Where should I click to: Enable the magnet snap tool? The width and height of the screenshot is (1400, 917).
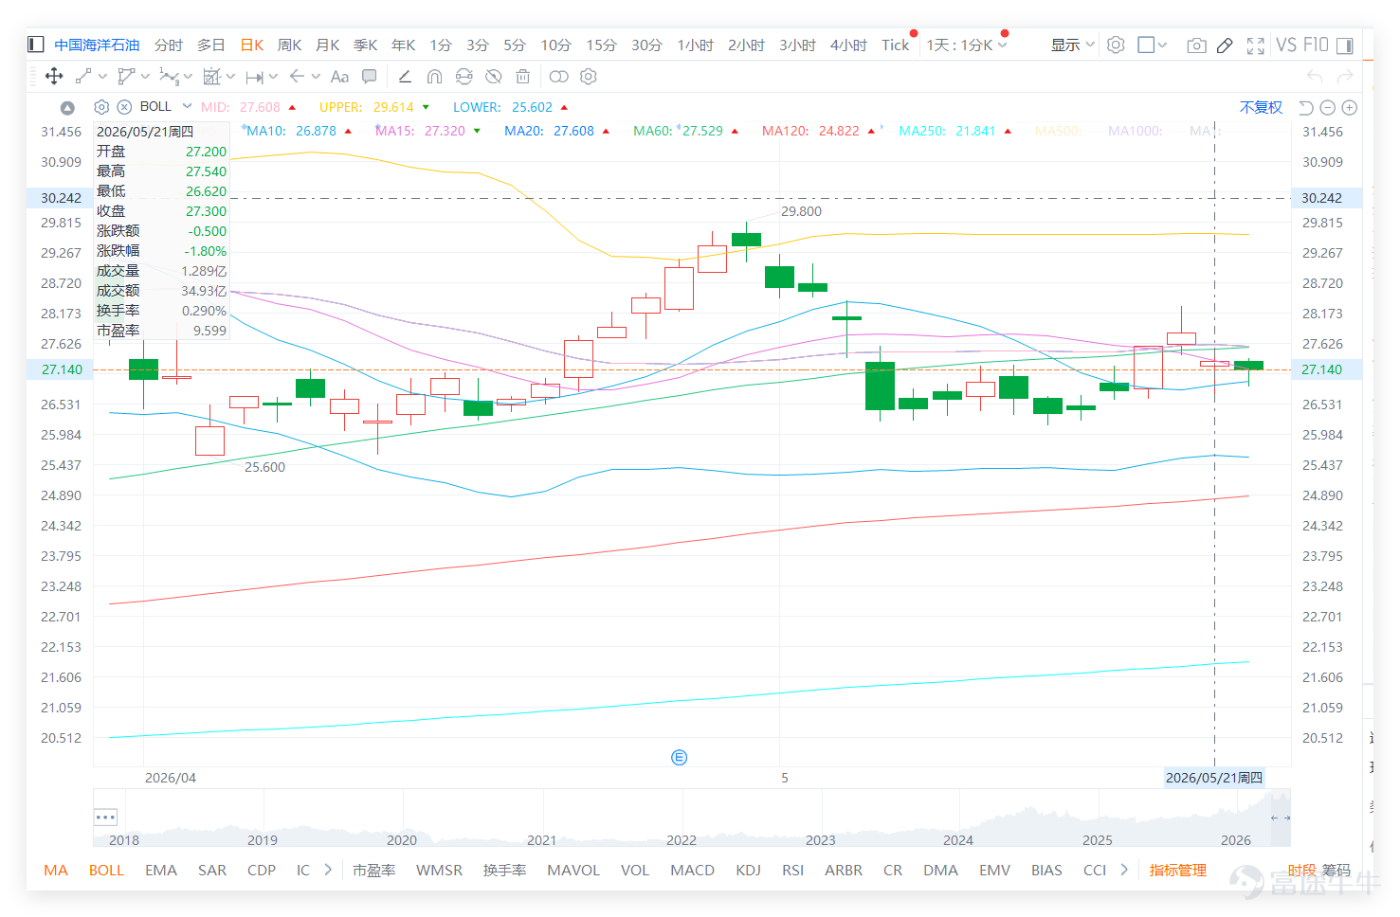(434, 77)
